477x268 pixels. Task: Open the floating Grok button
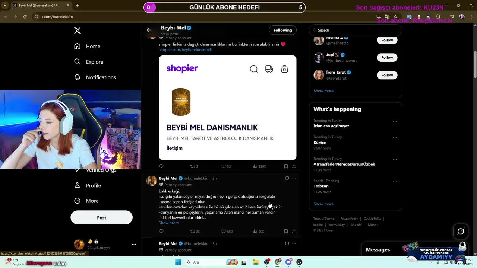[461, 232]
